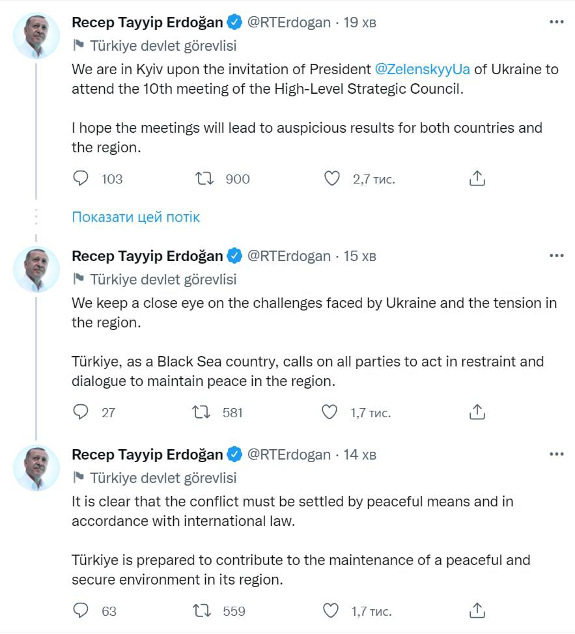Retweet the tweet with 900 retweets

[x=205, y=178]
